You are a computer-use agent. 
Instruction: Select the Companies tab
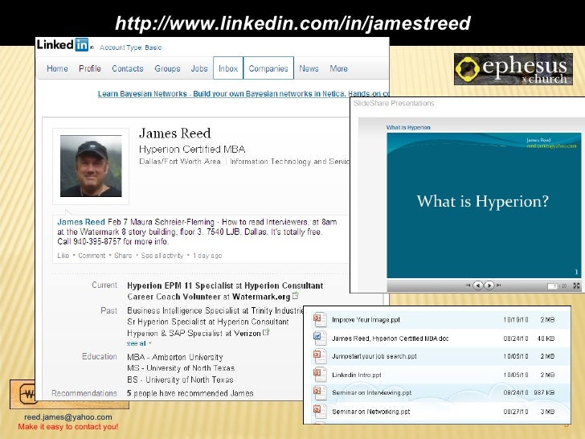(268, 68)
